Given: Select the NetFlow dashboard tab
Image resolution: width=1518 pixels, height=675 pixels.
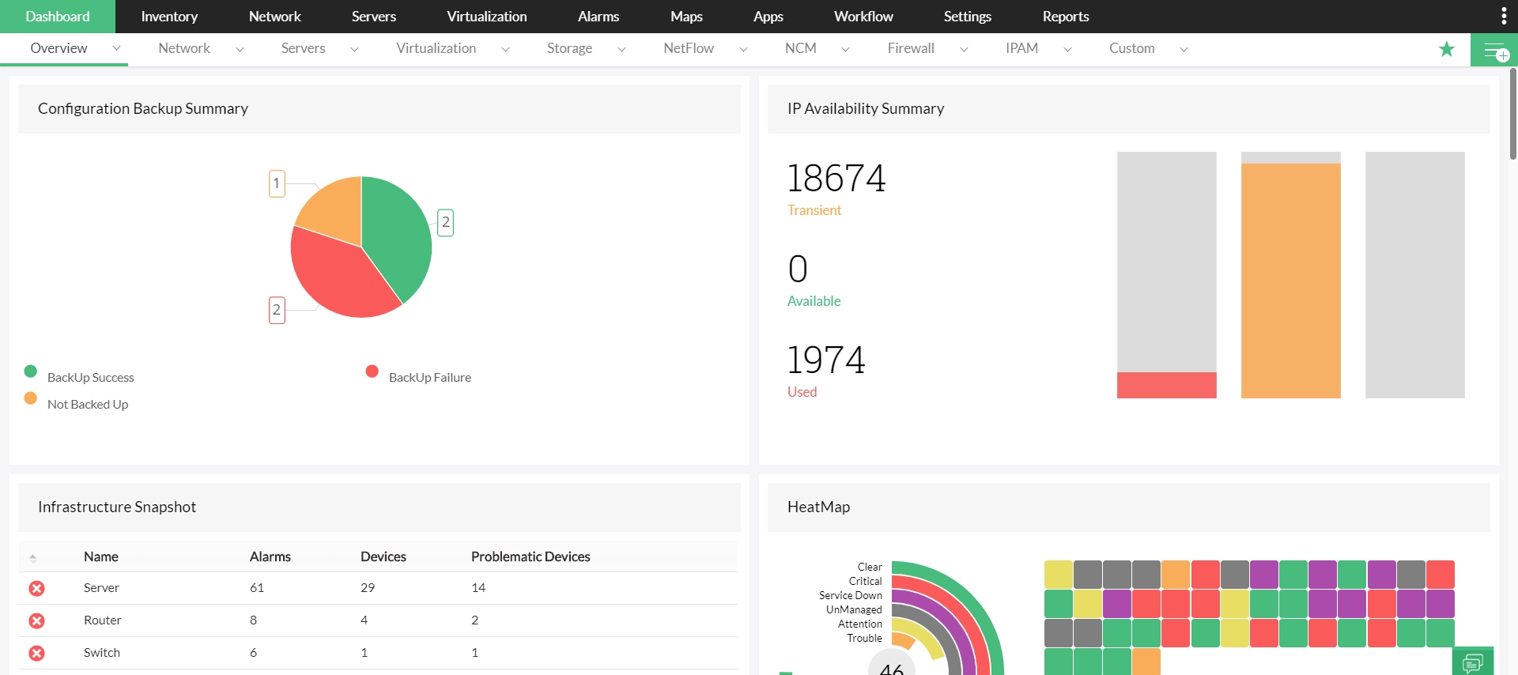Looking at the screenshot, I should tap(689, 48).
